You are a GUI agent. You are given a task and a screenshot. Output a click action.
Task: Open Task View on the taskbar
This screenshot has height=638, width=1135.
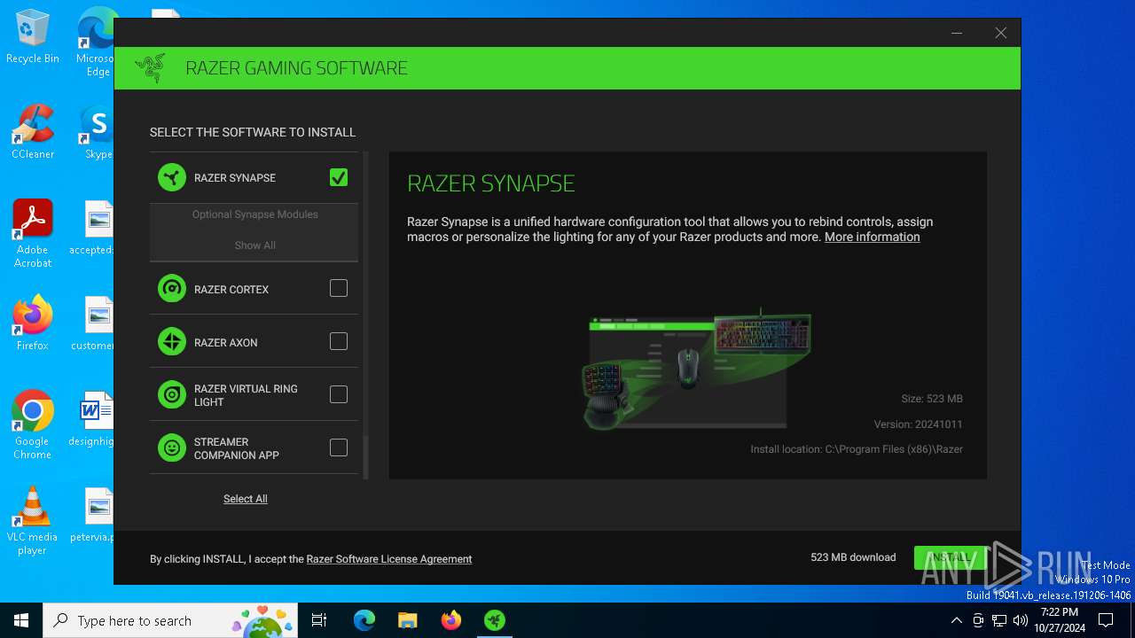click(x=319, y=620)
